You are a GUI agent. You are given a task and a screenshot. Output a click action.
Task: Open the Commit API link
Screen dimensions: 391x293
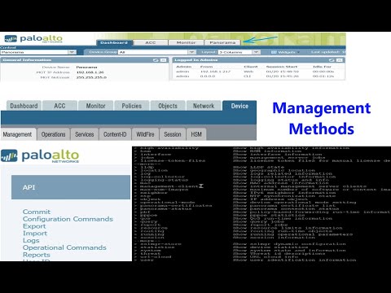pos(37,212)
